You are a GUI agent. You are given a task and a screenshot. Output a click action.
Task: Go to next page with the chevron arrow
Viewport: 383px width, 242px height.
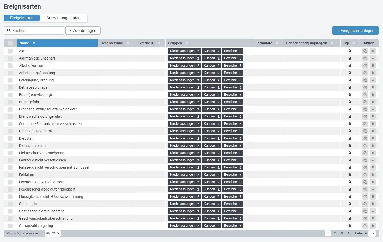[x=349, y=233]
